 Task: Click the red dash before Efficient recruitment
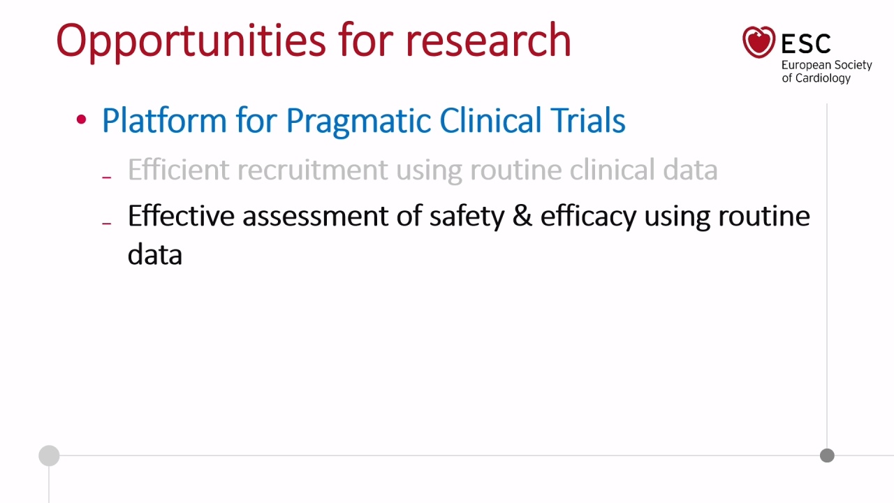(107, 177)
